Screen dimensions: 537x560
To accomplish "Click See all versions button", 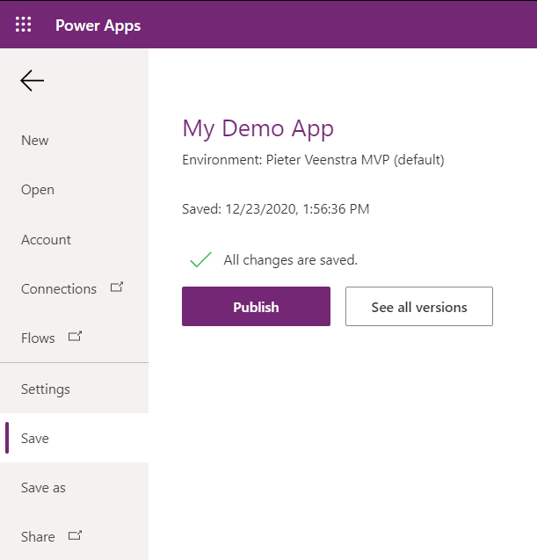I will point(419,307).
